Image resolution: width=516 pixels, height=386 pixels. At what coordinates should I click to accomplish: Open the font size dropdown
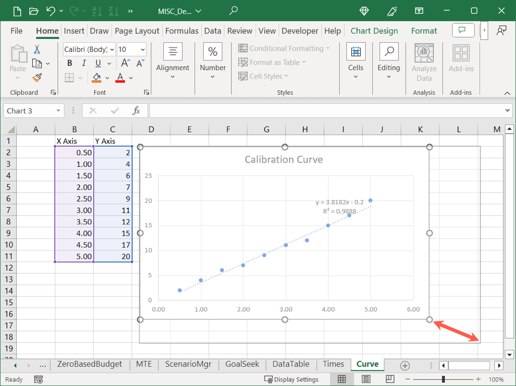pyautogui.click(x=143, y=49)
